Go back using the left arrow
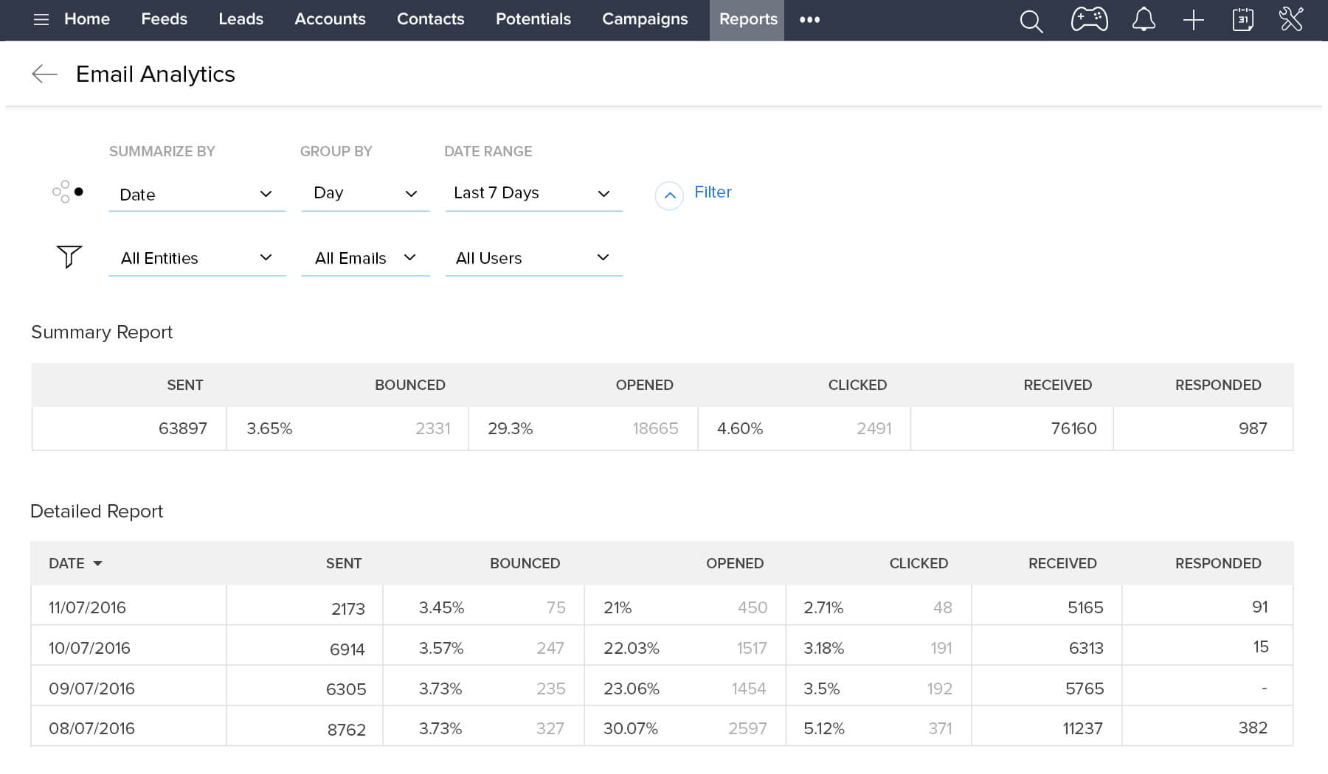This screenshot has height=774, width=1328. (44, 74)
